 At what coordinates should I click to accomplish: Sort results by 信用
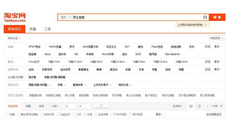(x=41, y=106)
